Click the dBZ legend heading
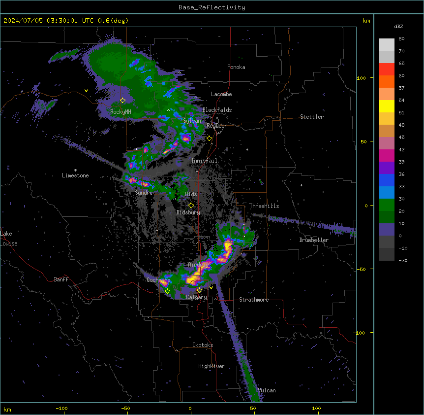The height and width of the screenshot is (415, 424). 398,27
